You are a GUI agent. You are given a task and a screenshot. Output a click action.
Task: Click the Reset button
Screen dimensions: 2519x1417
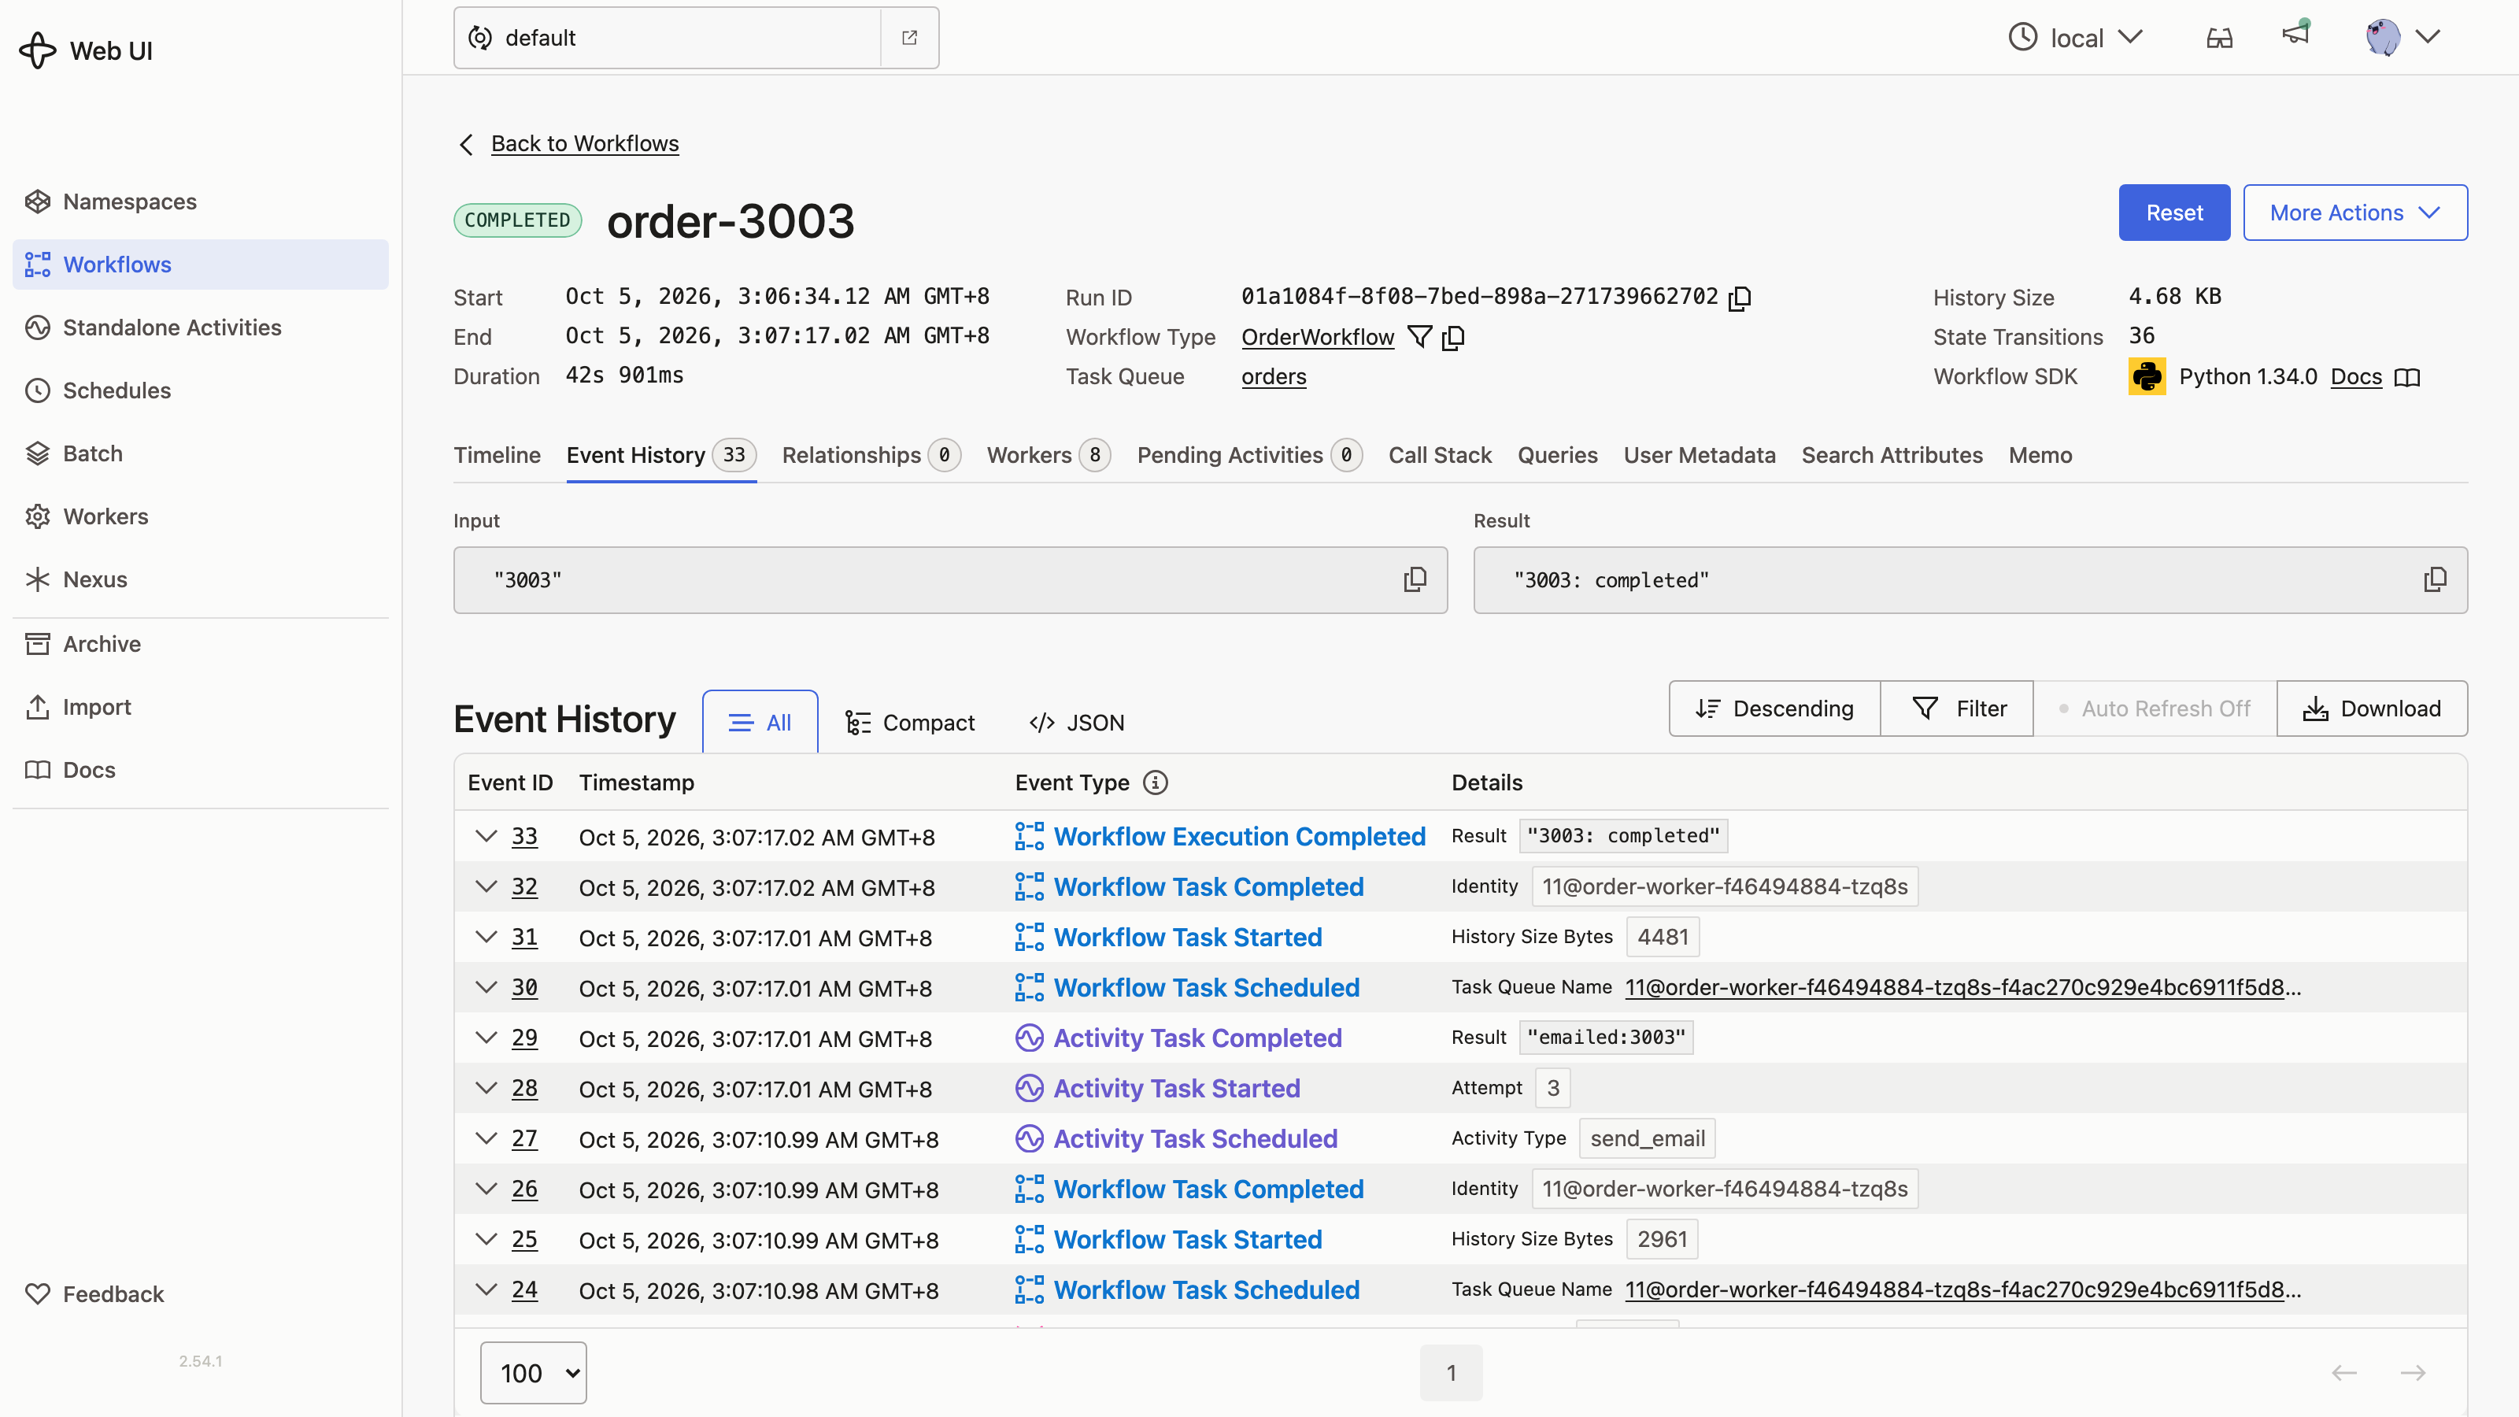coord(2173,213)
